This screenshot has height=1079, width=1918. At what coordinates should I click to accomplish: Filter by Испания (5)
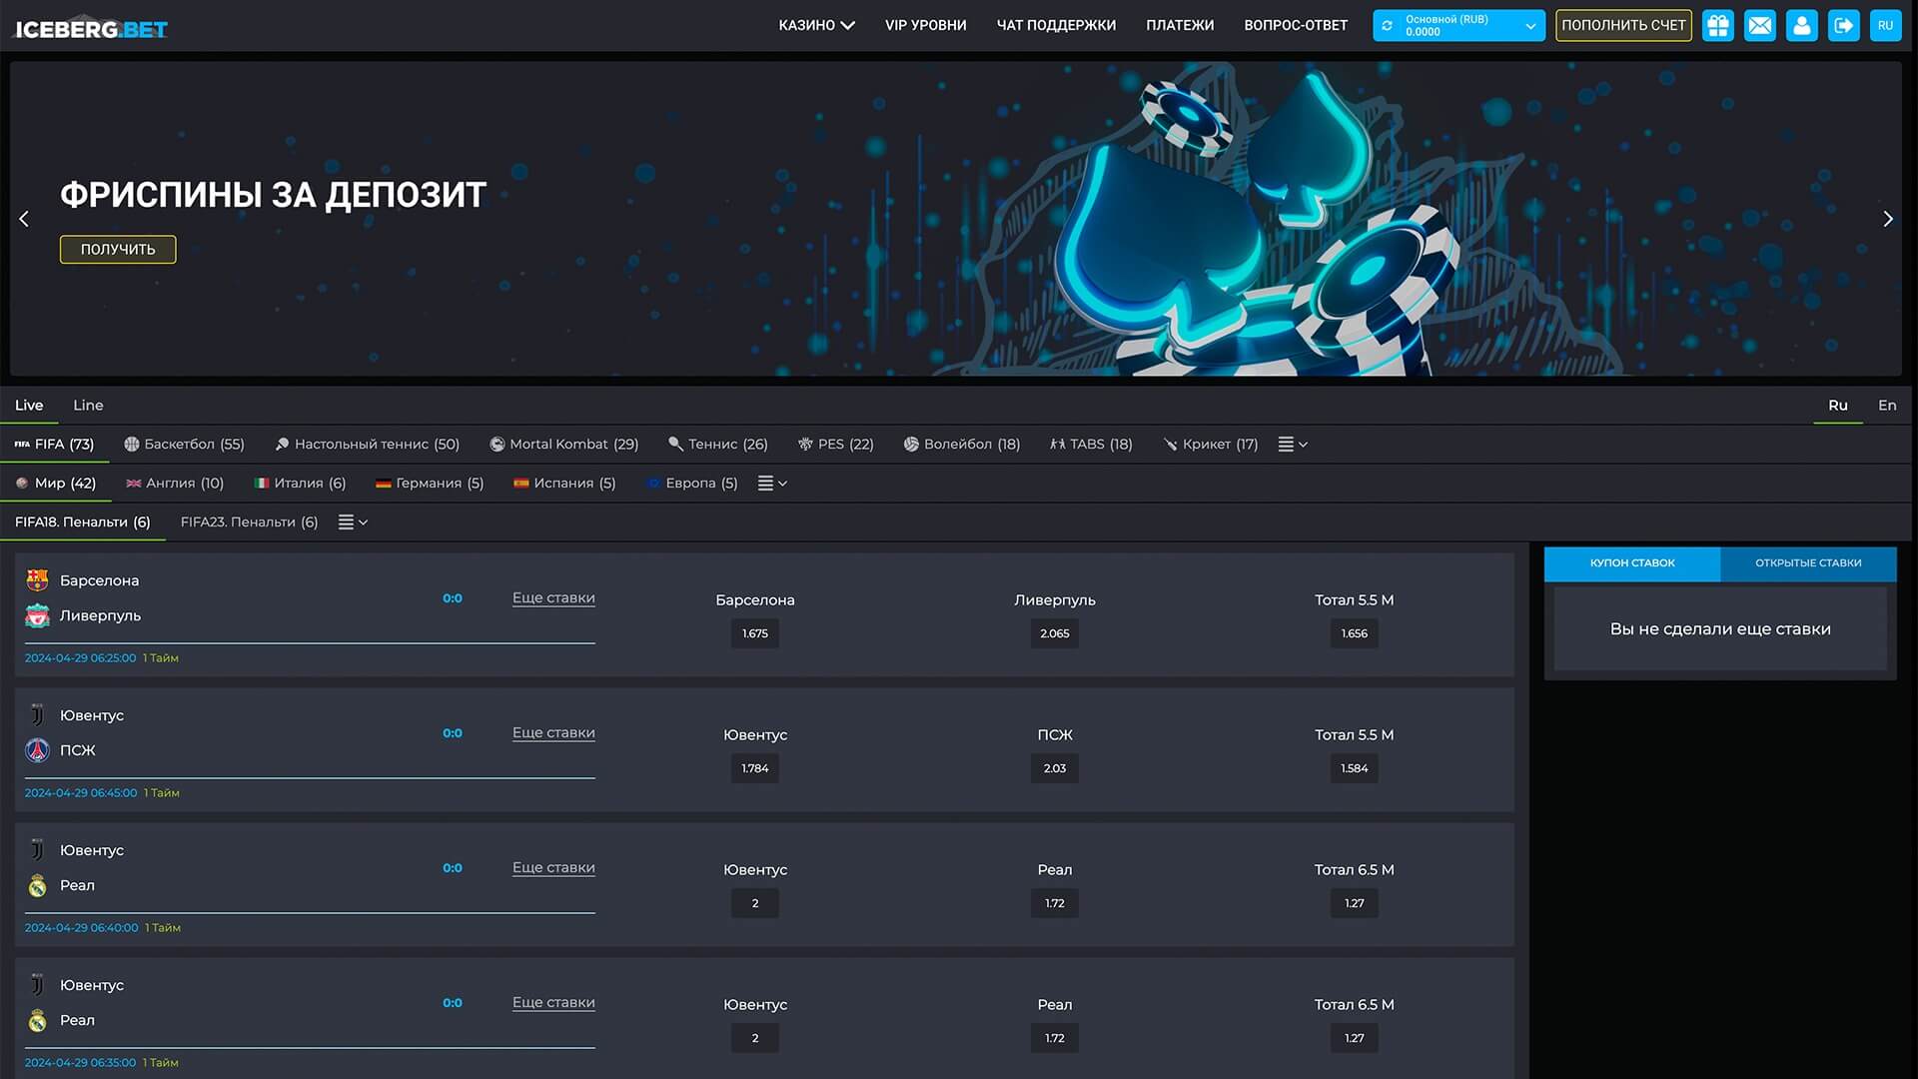564,484
